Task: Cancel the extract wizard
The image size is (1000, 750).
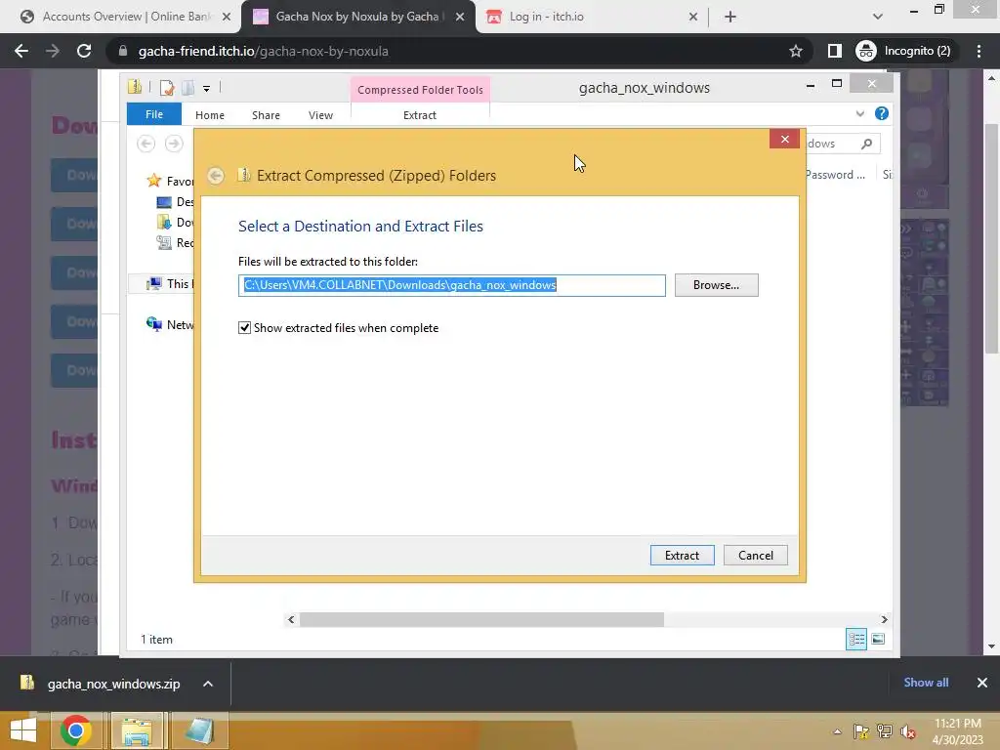Action: pos(755,555)
